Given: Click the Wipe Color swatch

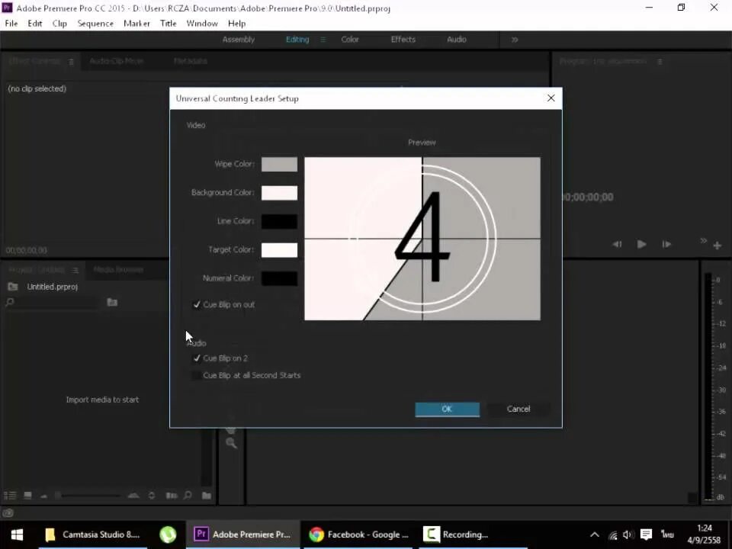Looking at the screenshot, I should click(279, 165).
